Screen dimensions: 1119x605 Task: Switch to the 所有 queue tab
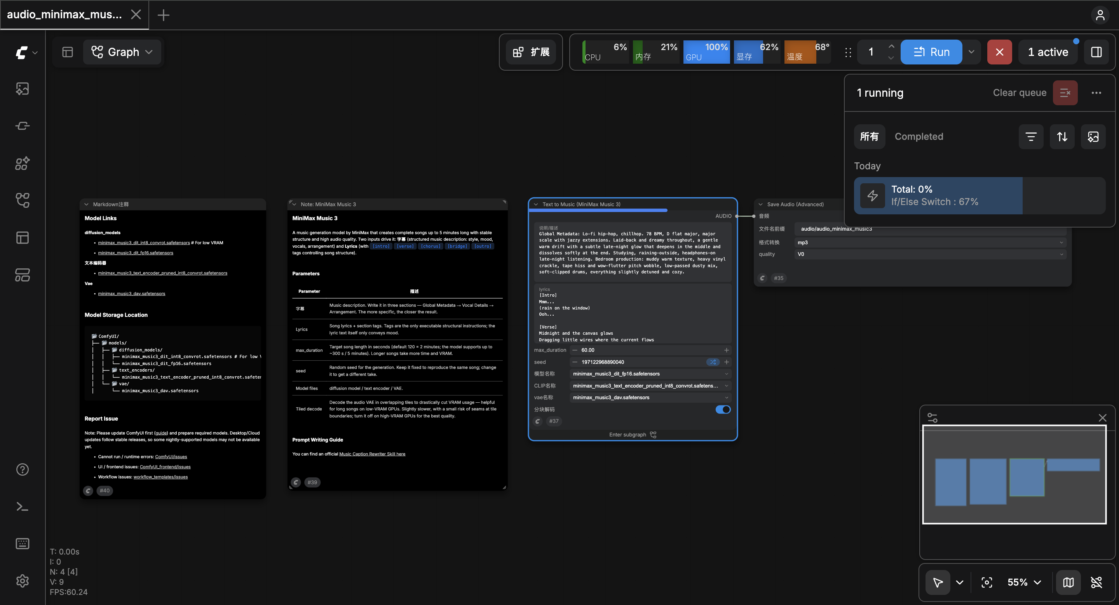(869, 137)
